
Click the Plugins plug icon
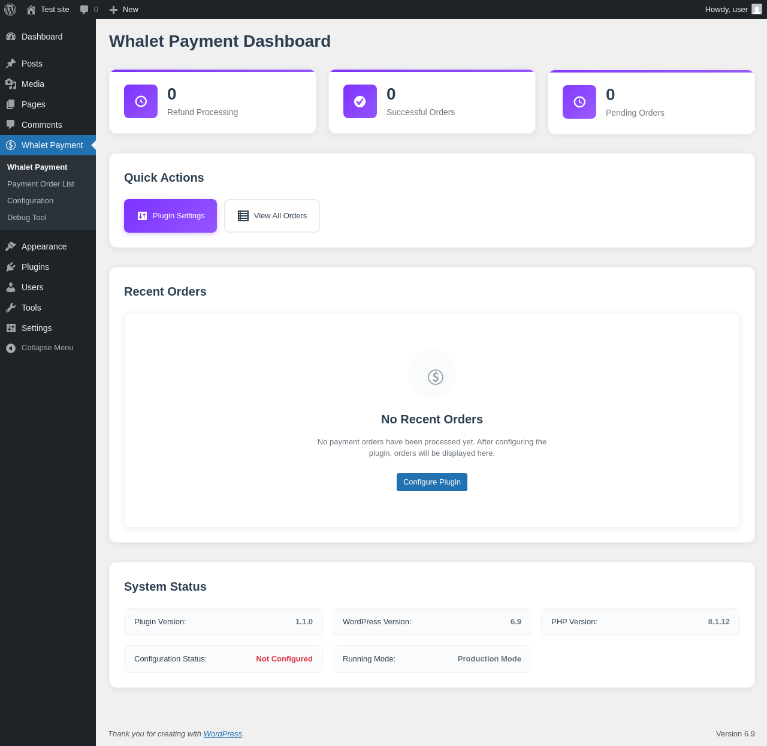point(11,267)
